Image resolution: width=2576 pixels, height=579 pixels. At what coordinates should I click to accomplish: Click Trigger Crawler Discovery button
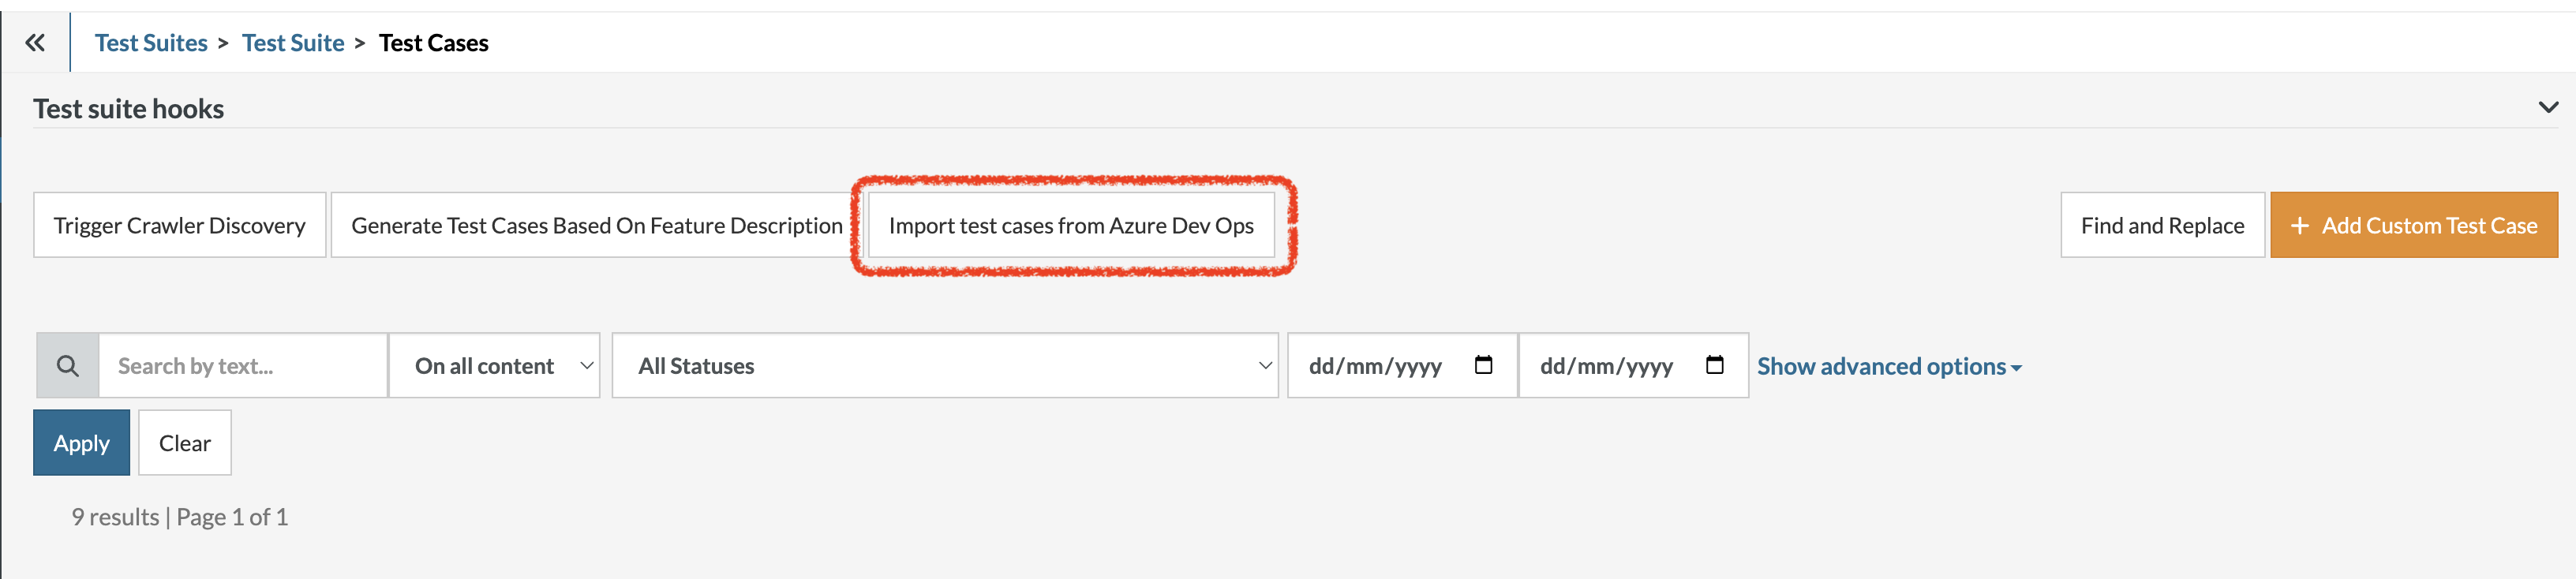[180, 226]
